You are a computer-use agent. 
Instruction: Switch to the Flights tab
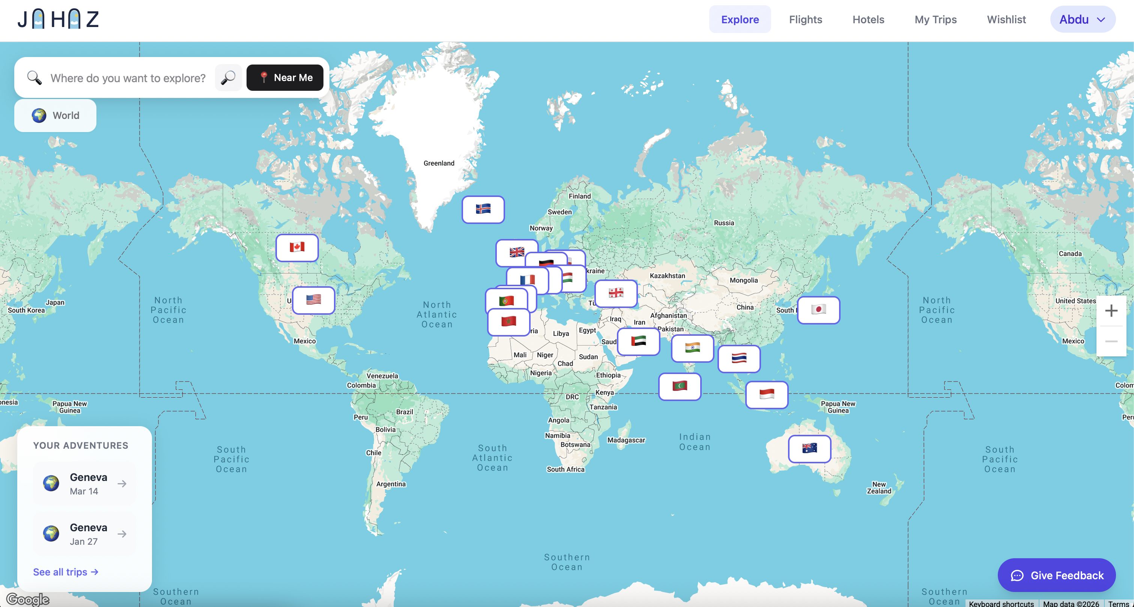click(805, 20)
